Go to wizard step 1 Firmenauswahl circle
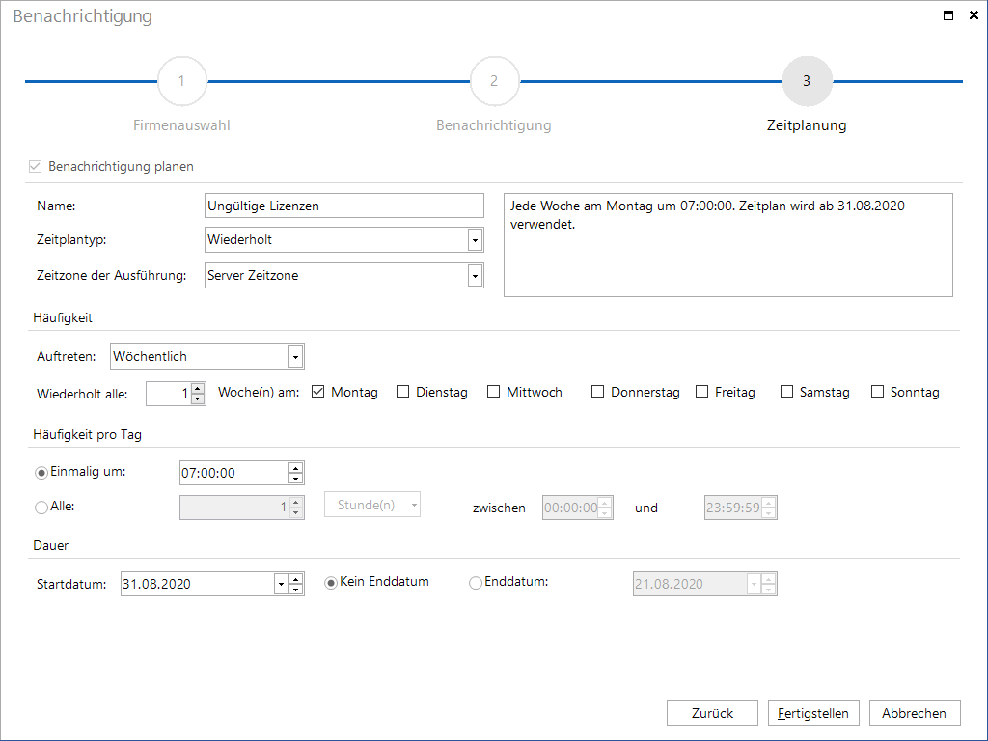 pos(181,81)
